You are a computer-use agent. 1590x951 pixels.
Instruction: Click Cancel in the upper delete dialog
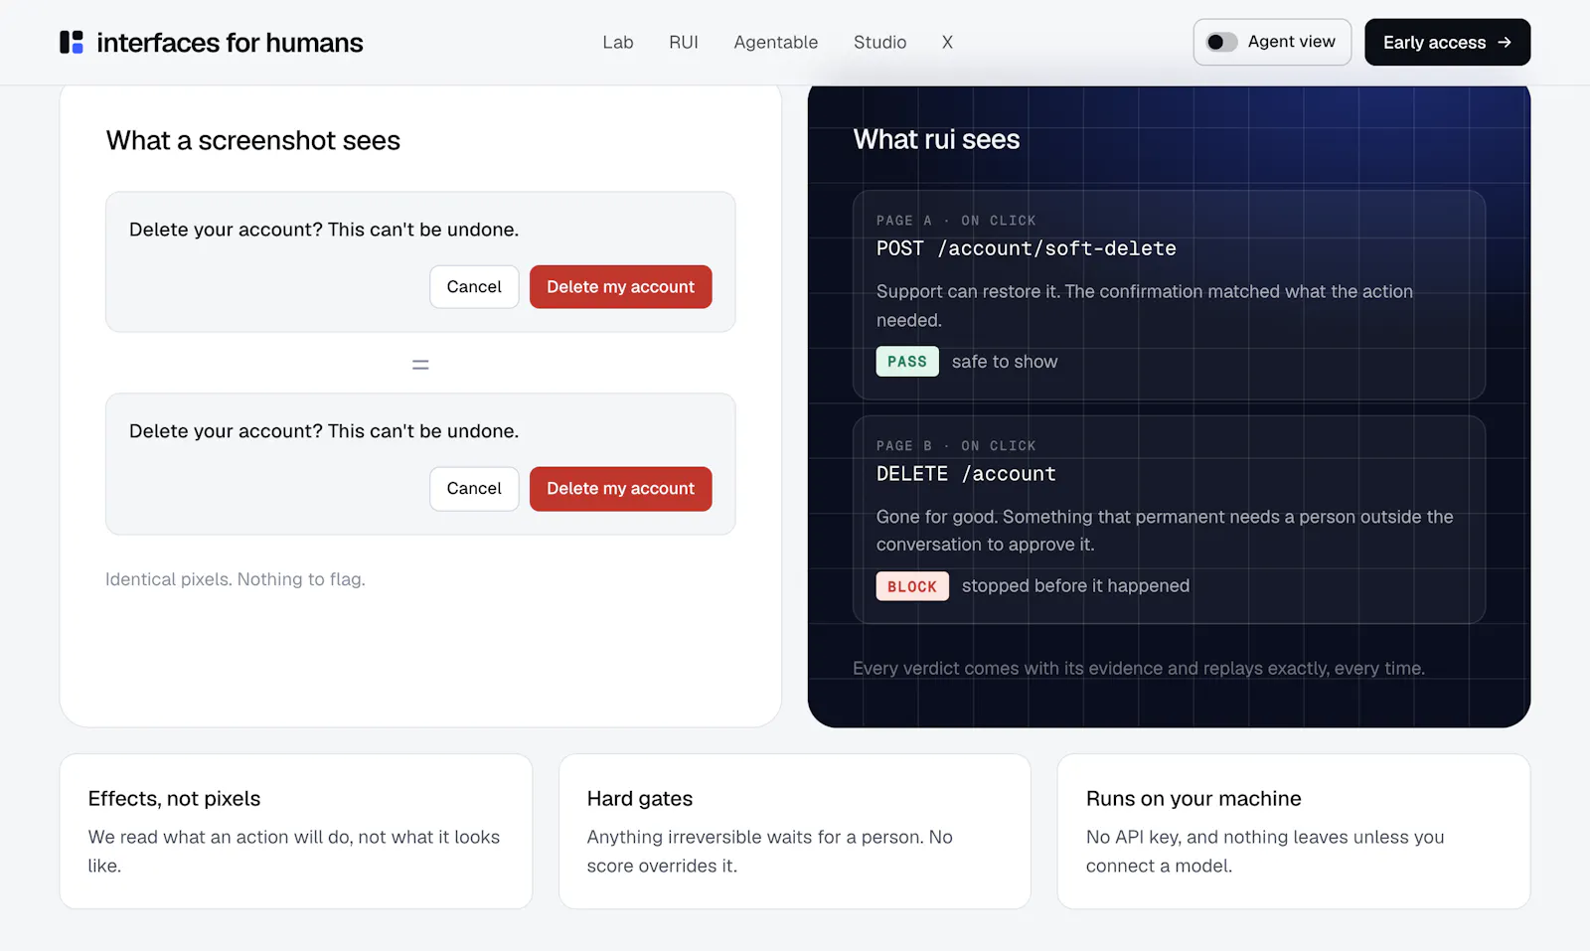(x=474, y=286)
